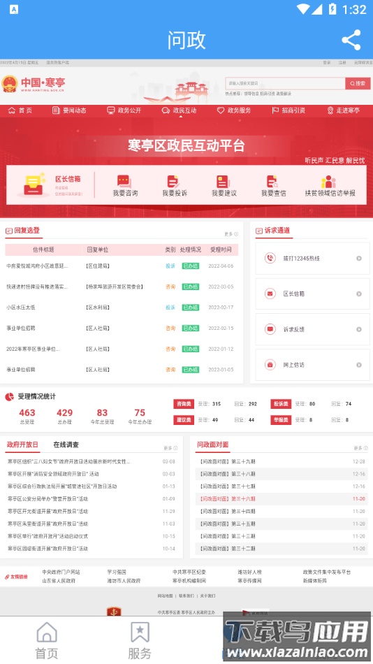Open the 要闻动态 nav item
This screenshot has width=373, height=664.
click(69, 110)
